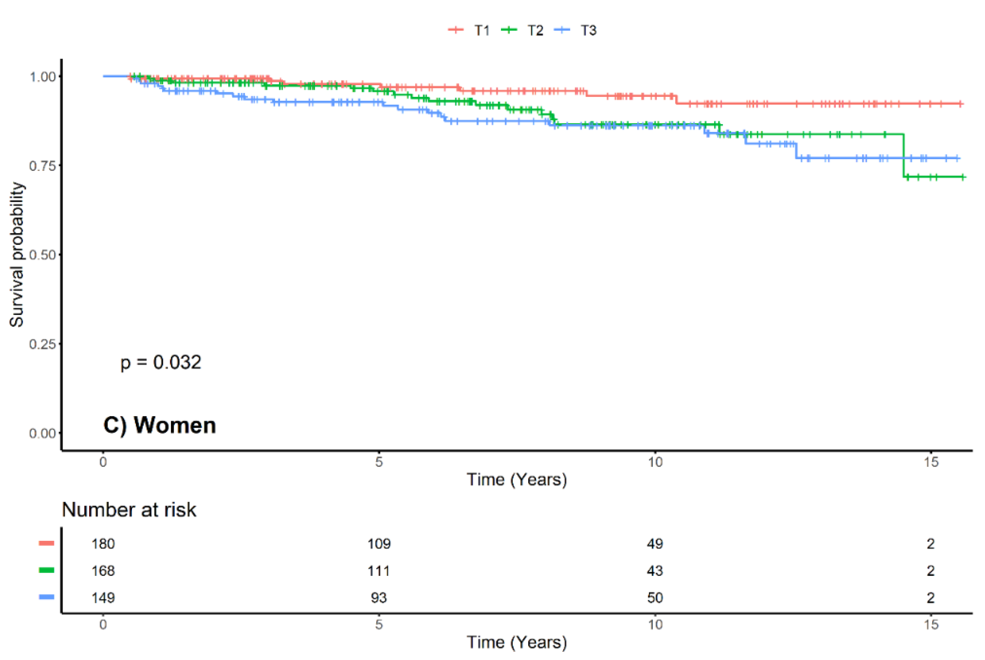
Task: Click the red swatch in risk table
Action: coord(46,543)
